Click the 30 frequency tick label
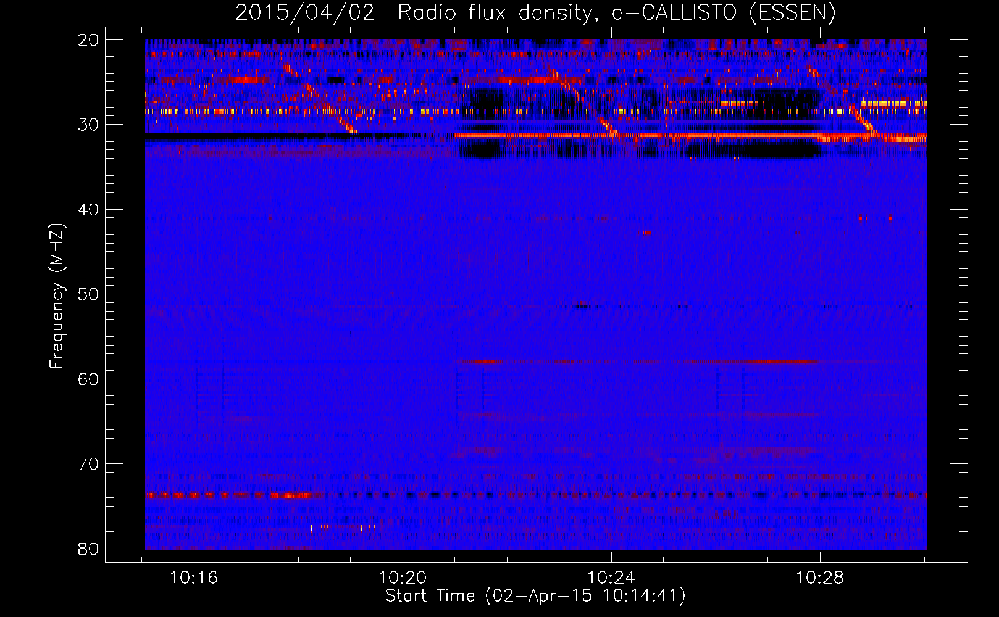999x617 pixels. pyautogui.click(x=88, y=125)
